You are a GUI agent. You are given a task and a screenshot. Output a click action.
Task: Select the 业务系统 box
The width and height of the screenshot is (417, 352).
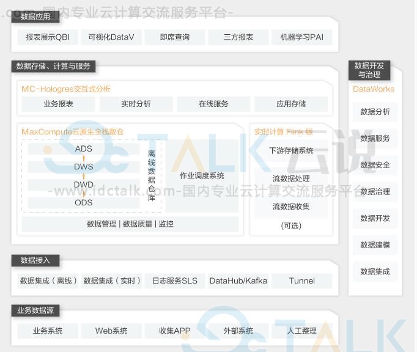(48, 331)
